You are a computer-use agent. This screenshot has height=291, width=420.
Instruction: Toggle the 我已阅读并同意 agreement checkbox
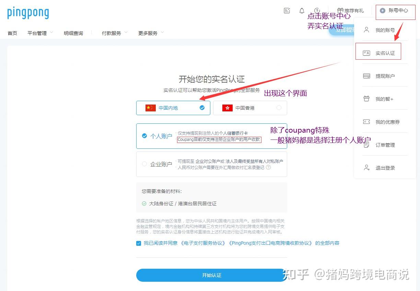[139, 243]
